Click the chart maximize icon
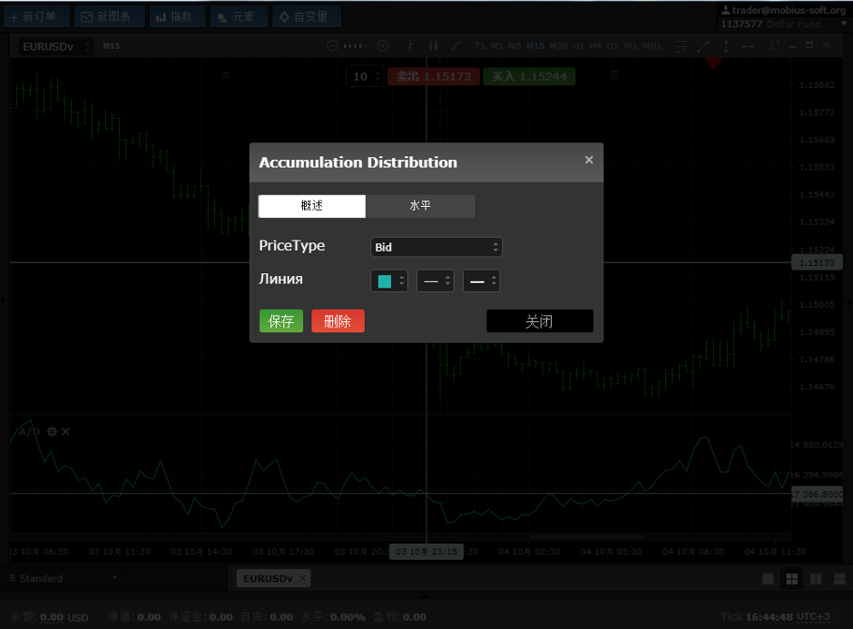 (x=809, y=45)
